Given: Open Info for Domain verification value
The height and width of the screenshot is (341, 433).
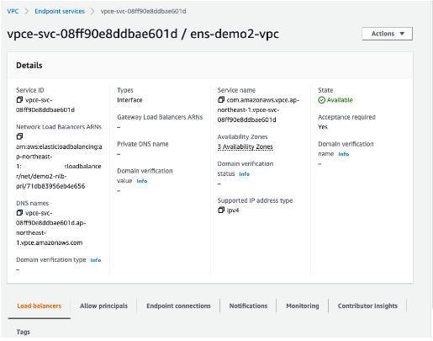Looking at the screenshot, I should (x=142, y=181).
